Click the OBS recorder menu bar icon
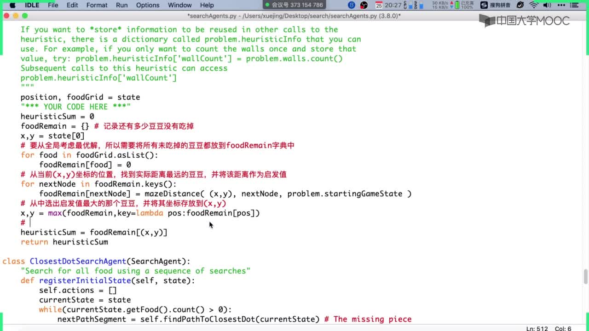 pyautogui.click(x=364, y=5)
